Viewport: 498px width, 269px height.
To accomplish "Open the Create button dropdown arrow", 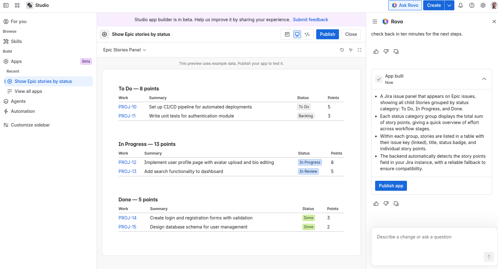I will pyautogui.click(x=449, y=5).
